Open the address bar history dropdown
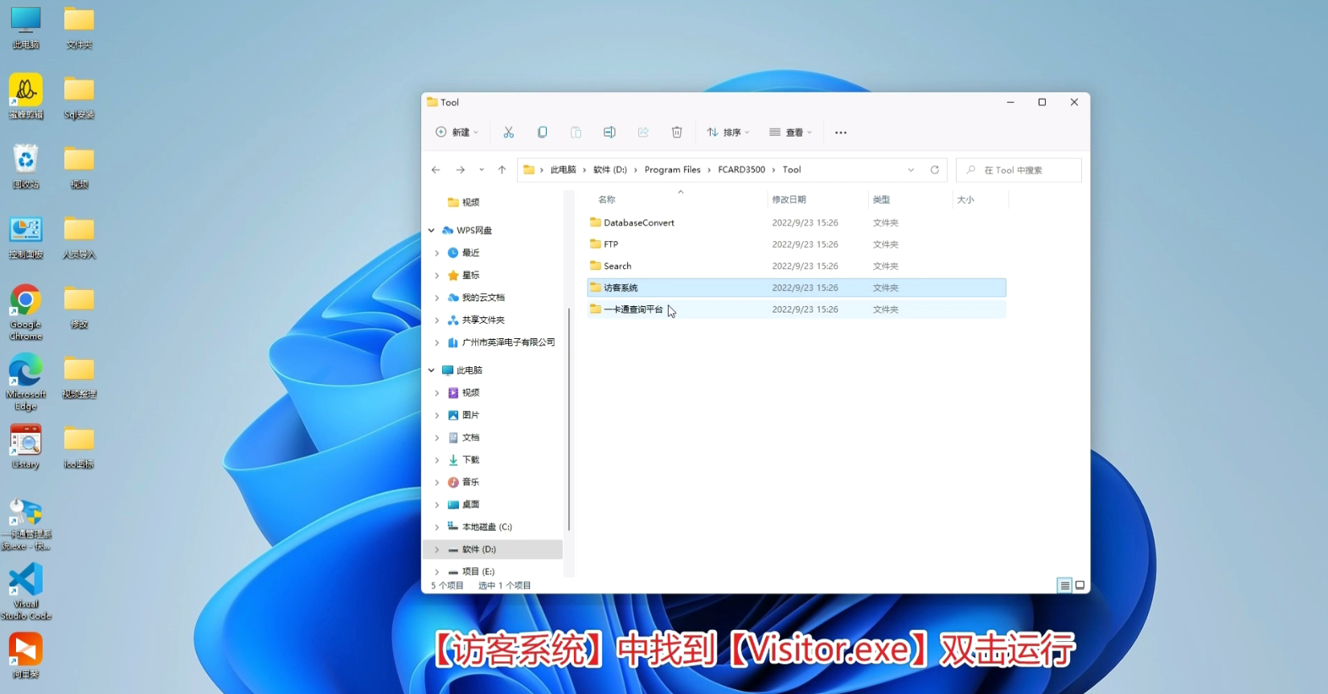The image size is (1328, 694). (x=911, y=169)
